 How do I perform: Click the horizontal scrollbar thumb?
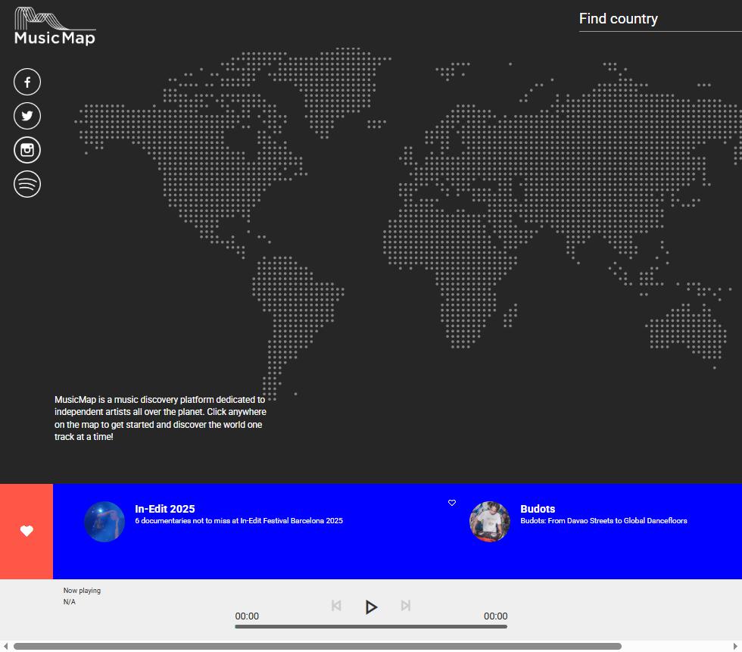pyautogui.click(x=317, y=647)
